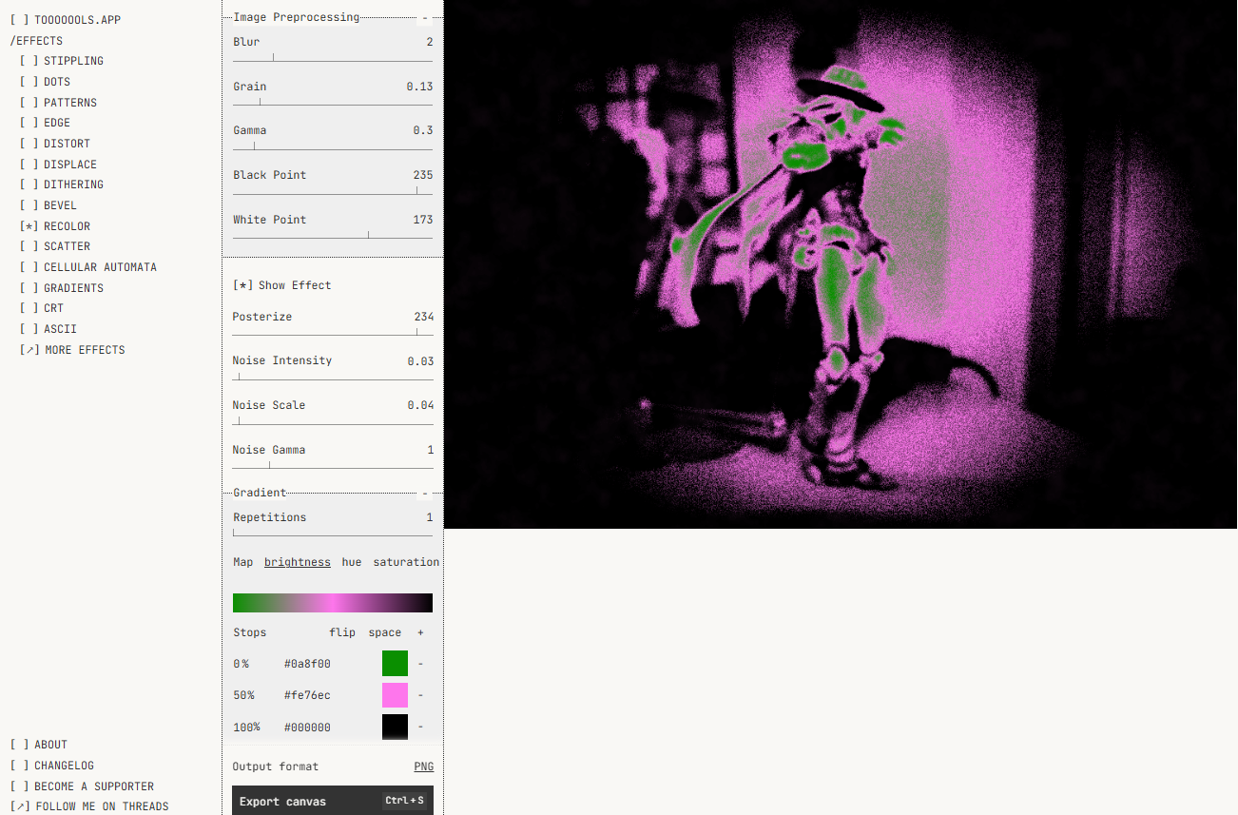Image resolution: width=1238 pixels, height=815 pixels.
Task: Remove the 100% black gradient stop
Action: click(x=420, y=728)
